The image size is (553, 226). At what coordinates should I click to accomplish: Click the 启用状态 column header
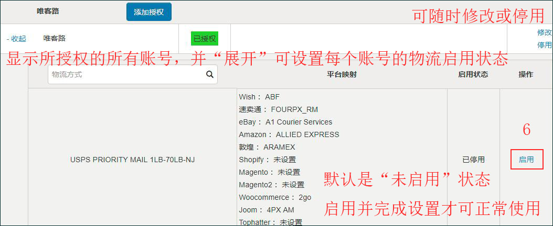pyautogui.click(x=473, y=74)
